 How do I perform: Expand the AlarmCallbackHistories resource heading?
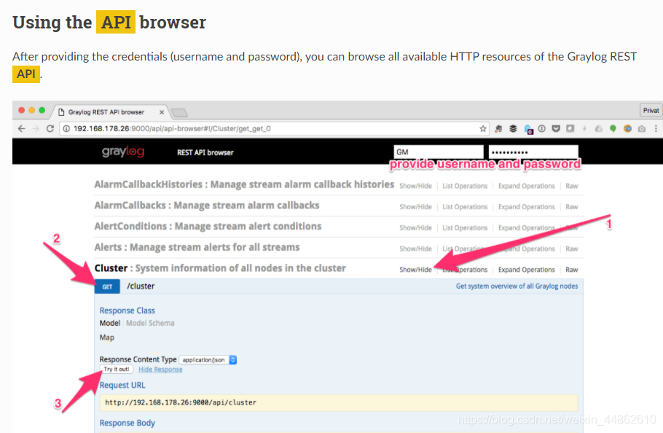coord(244,184)
